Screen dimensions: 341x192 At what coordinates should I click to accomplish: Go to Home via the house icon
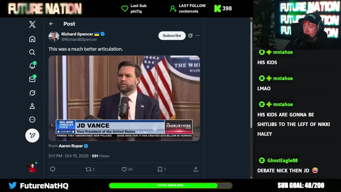[x=32, y=39]
